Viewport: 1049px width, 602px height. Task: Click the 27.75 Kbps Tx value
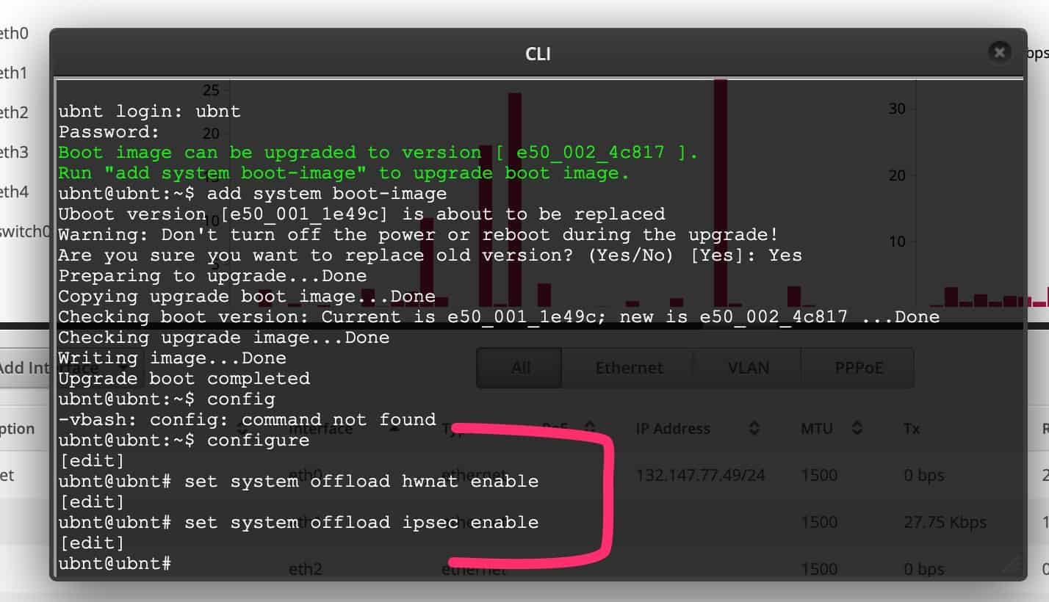[x=945, y=523]
